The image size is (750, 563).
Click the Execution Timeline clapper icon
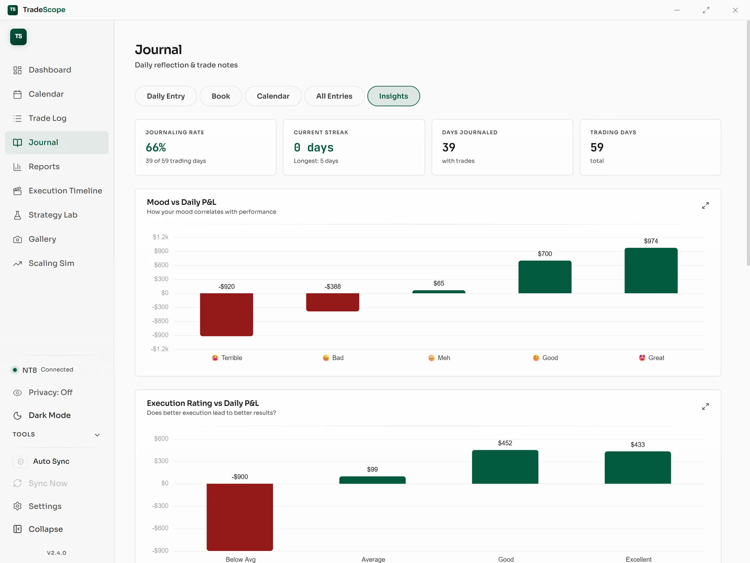pos(17,191)
